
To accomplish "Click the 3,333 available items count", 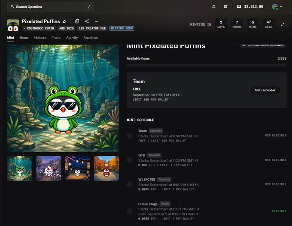I will coord(282,58).
